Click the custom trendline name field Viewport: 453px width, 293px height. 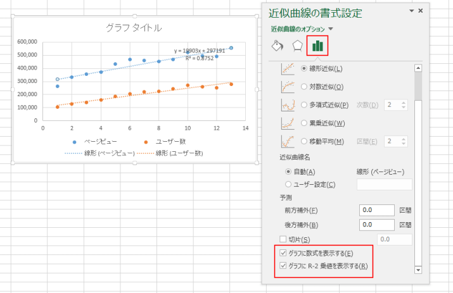[x=384, y=184]
